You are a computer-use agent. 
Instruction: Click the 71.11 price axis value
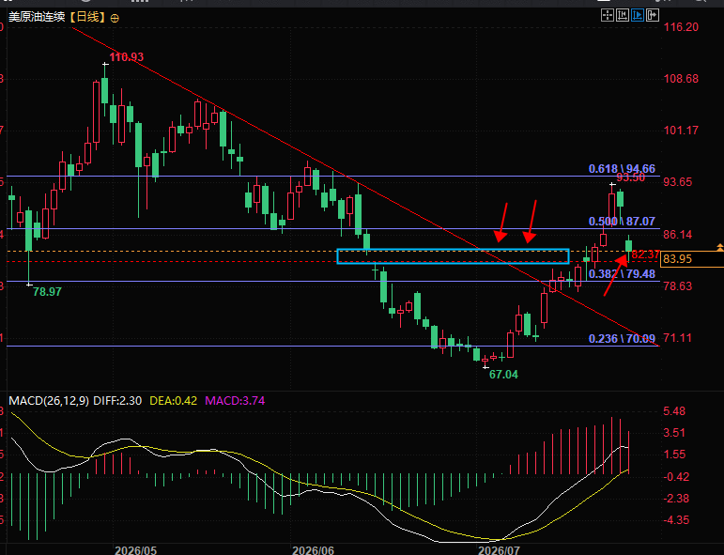click(x=677, y=338)
